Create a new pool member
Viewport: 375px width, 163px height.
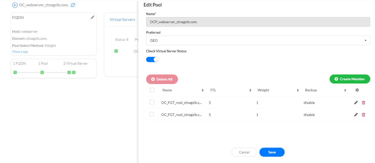point(350,79)
